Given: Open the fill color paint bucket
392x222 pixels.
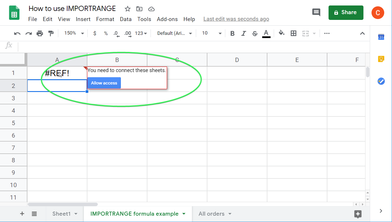Looking at the screenshot, I should click(282, 33).
